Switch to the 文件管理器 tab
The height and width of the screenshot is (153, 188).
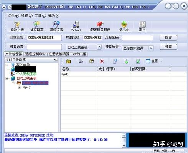(14, 54)
